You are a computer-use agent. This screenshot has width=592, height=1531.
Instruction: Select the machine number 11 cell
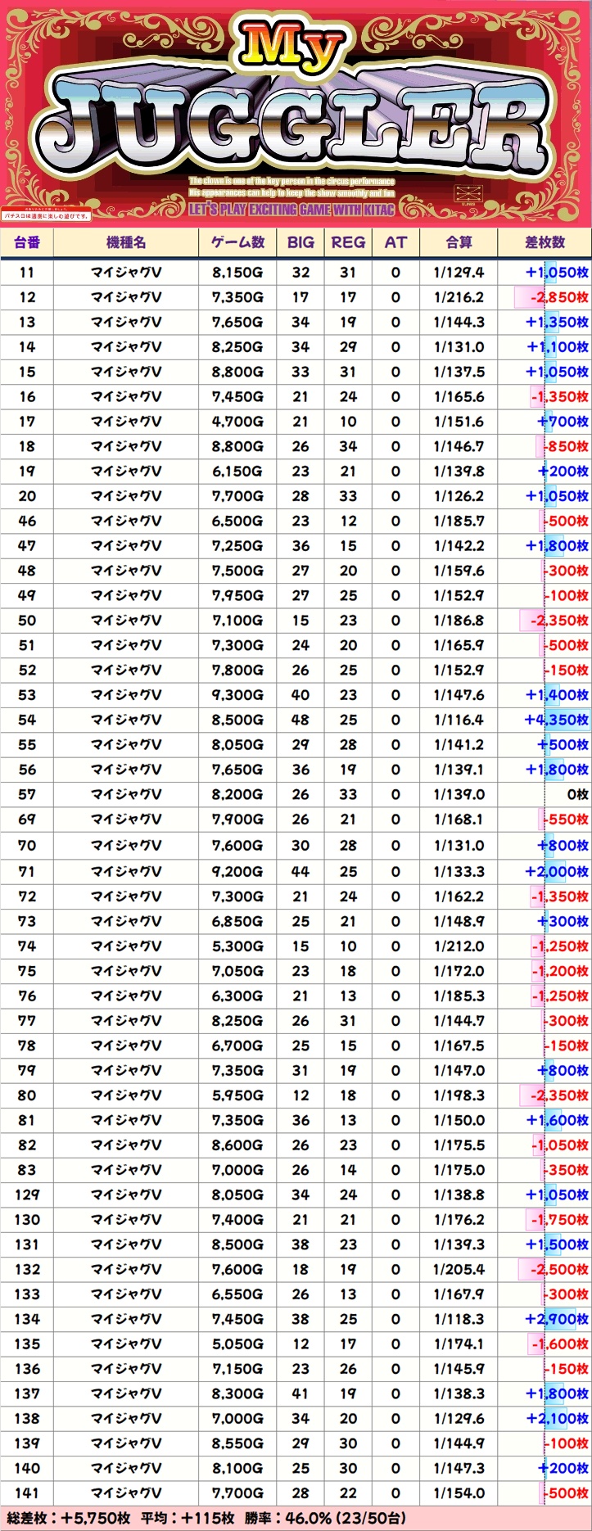pos(27,273)
